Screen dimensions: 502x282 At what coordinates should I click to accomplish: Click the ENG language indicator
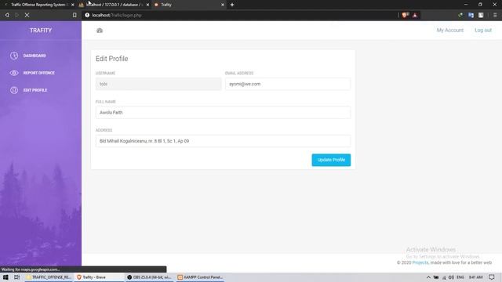tap(460, 277)
